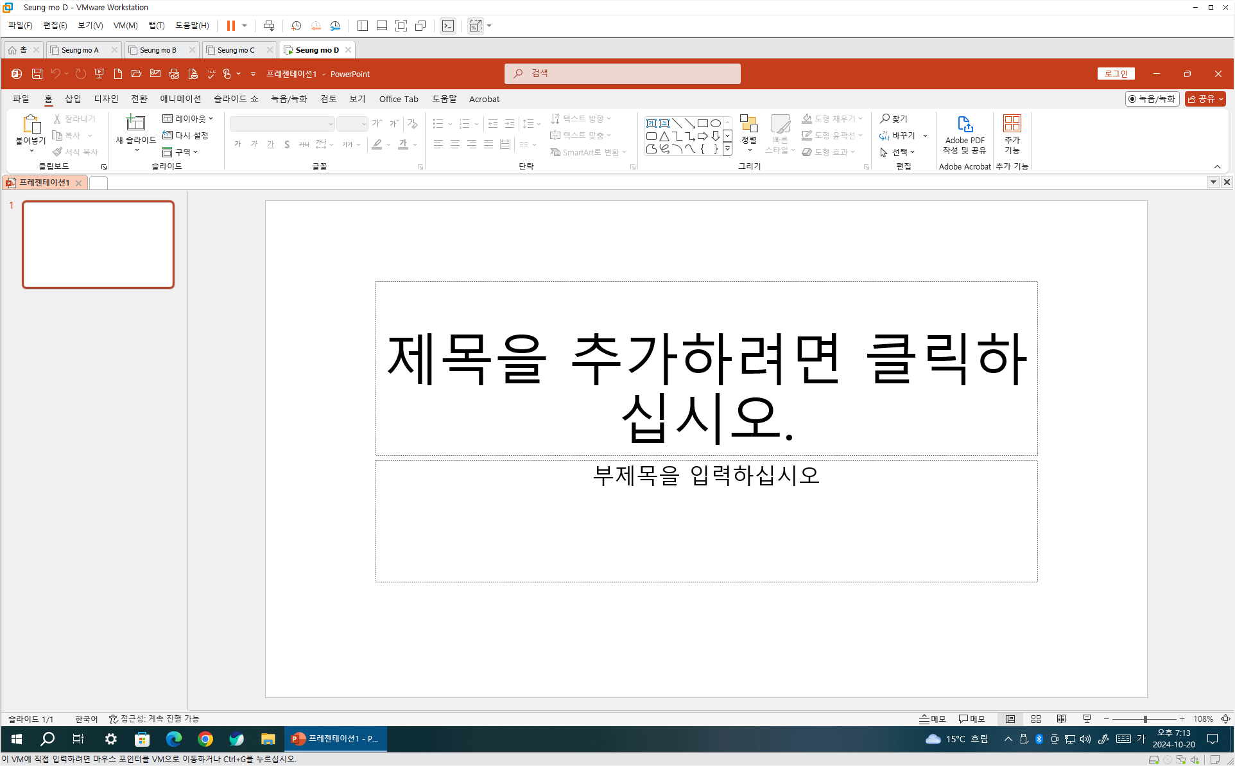The image size is (1235, 766).
Task: Open the Add-ins (추가 기능) icon
Action: tap(1012, 124)
